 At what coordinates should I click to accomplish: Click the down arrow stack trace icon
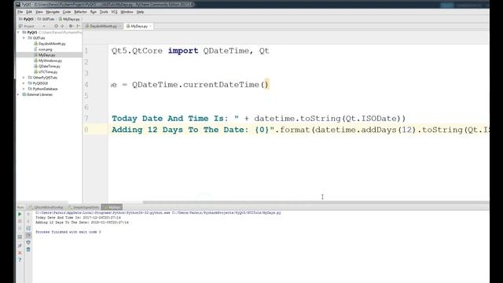click(28, 221)
